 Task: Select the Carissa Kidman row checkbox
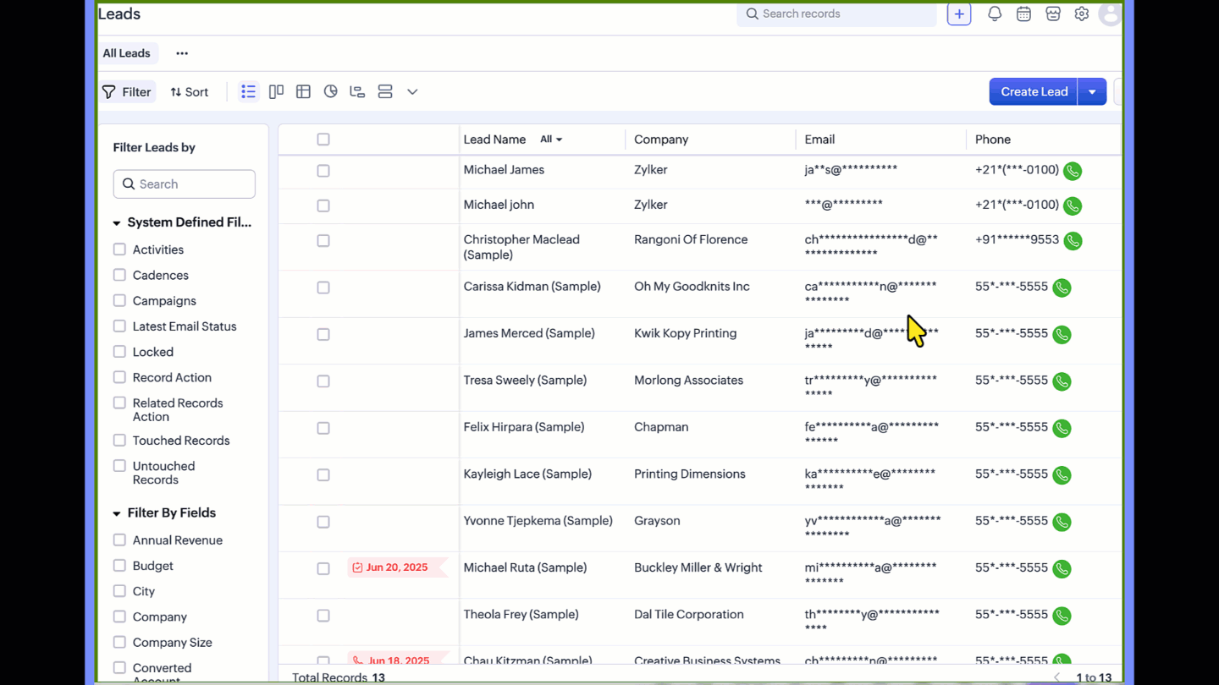[x=323, y=288]
